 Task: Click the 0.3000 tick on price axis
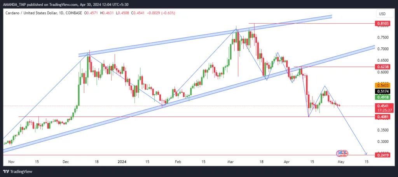pos(383,142)
